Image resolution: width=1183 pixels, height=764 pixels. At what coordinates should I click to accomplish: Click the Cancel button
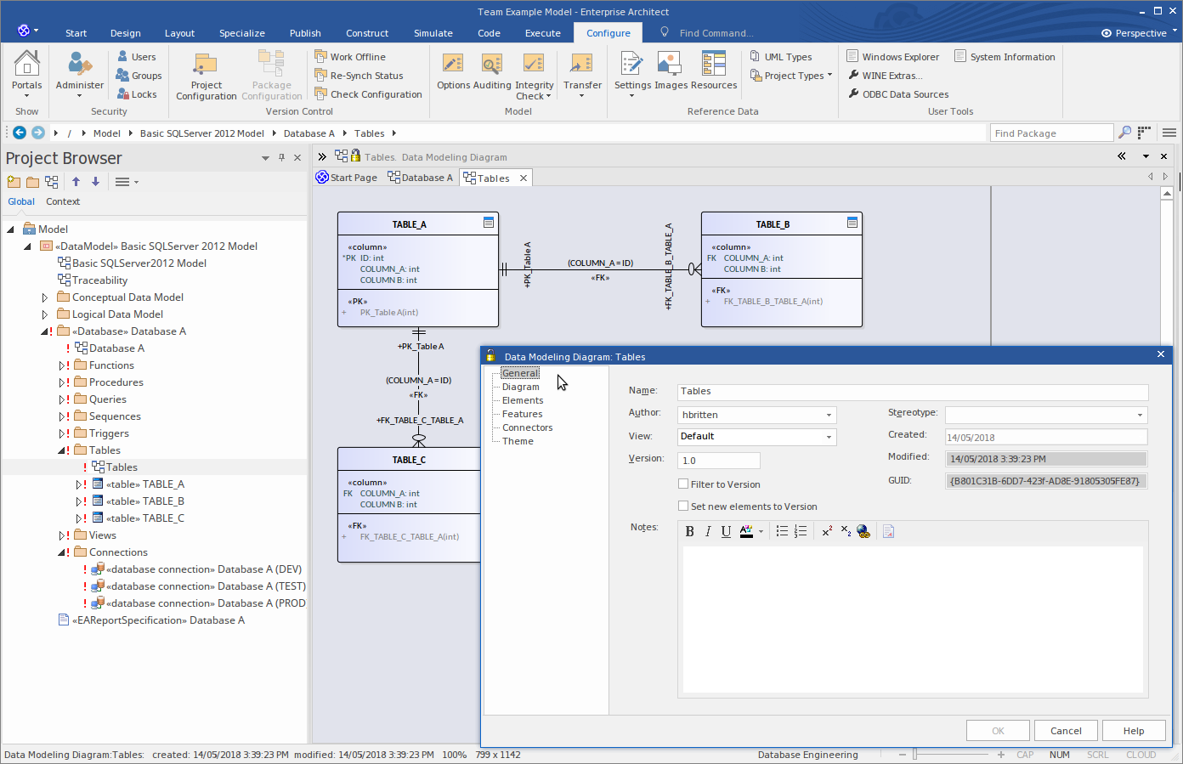point(1065,731)
